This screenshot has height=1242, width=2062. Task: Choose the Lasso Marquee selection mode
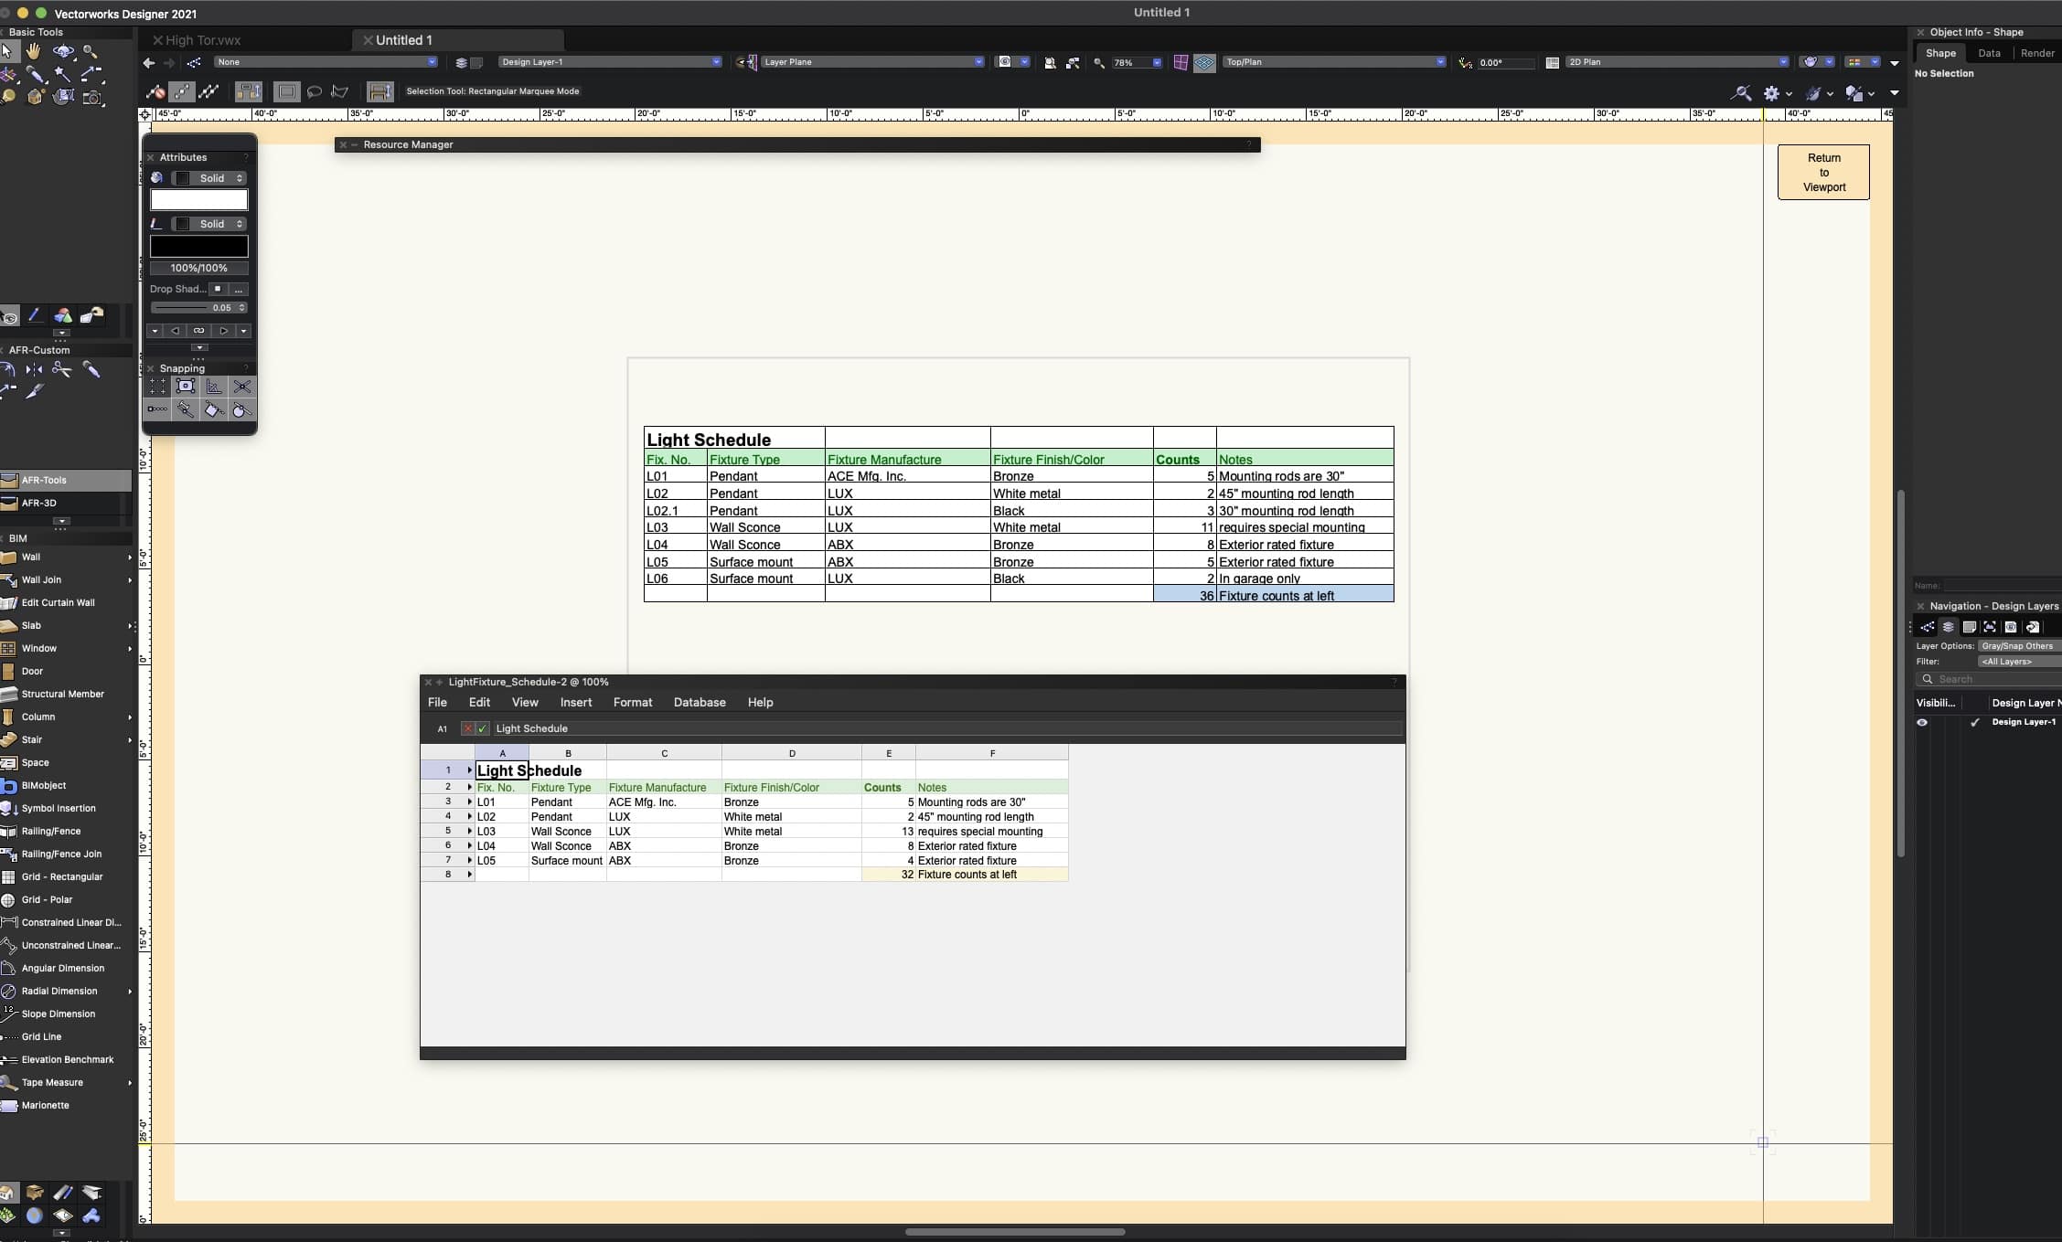(x=314, y=91)
